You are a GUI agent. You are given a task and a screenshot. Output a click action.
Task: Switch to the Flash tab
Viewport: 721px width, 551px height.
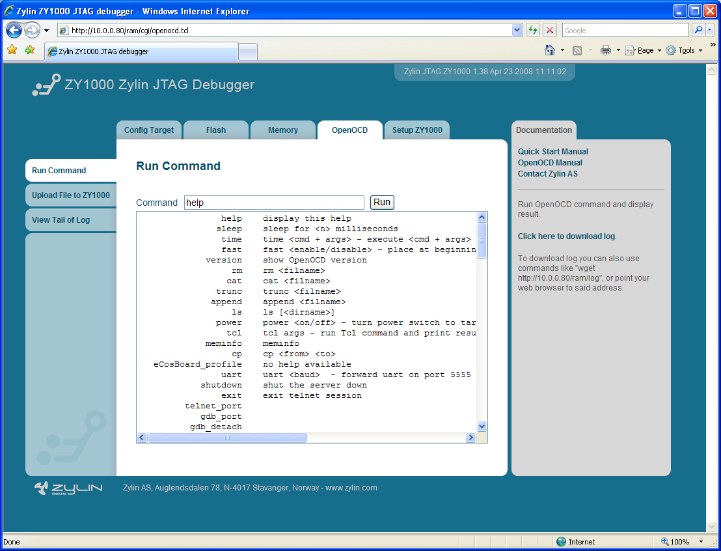215,130
